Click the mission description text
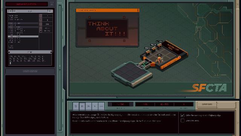Image resolution: width=241 pixels, height=136 pixels. click(124, 118)
